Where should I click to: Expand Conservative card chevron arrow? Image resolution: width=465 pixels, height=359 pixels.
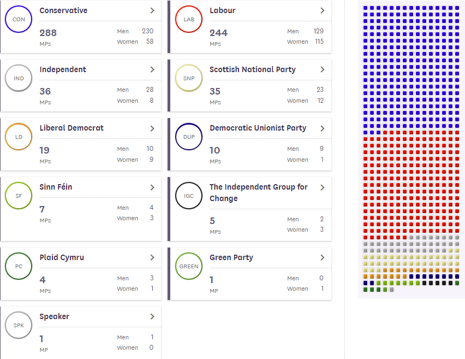tap(152, 11)
